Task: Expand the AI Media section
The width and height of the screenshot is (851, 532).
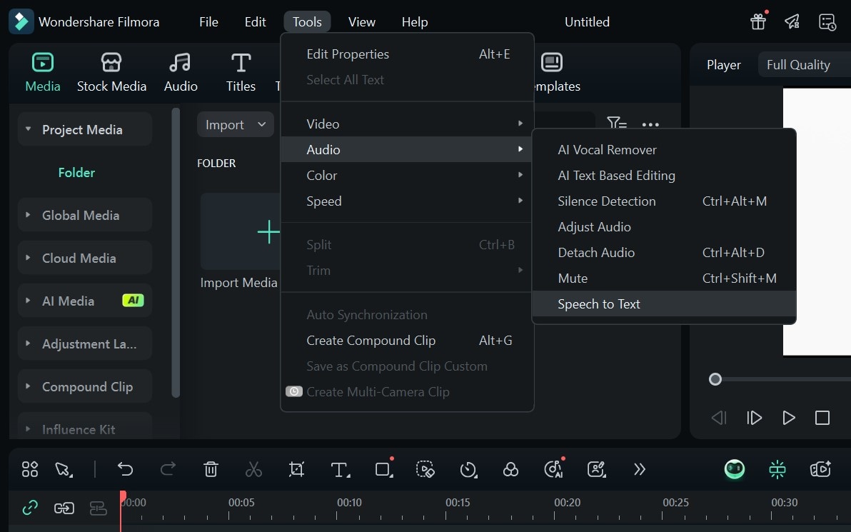Action: pyautogui.click(x=28, y=300)
